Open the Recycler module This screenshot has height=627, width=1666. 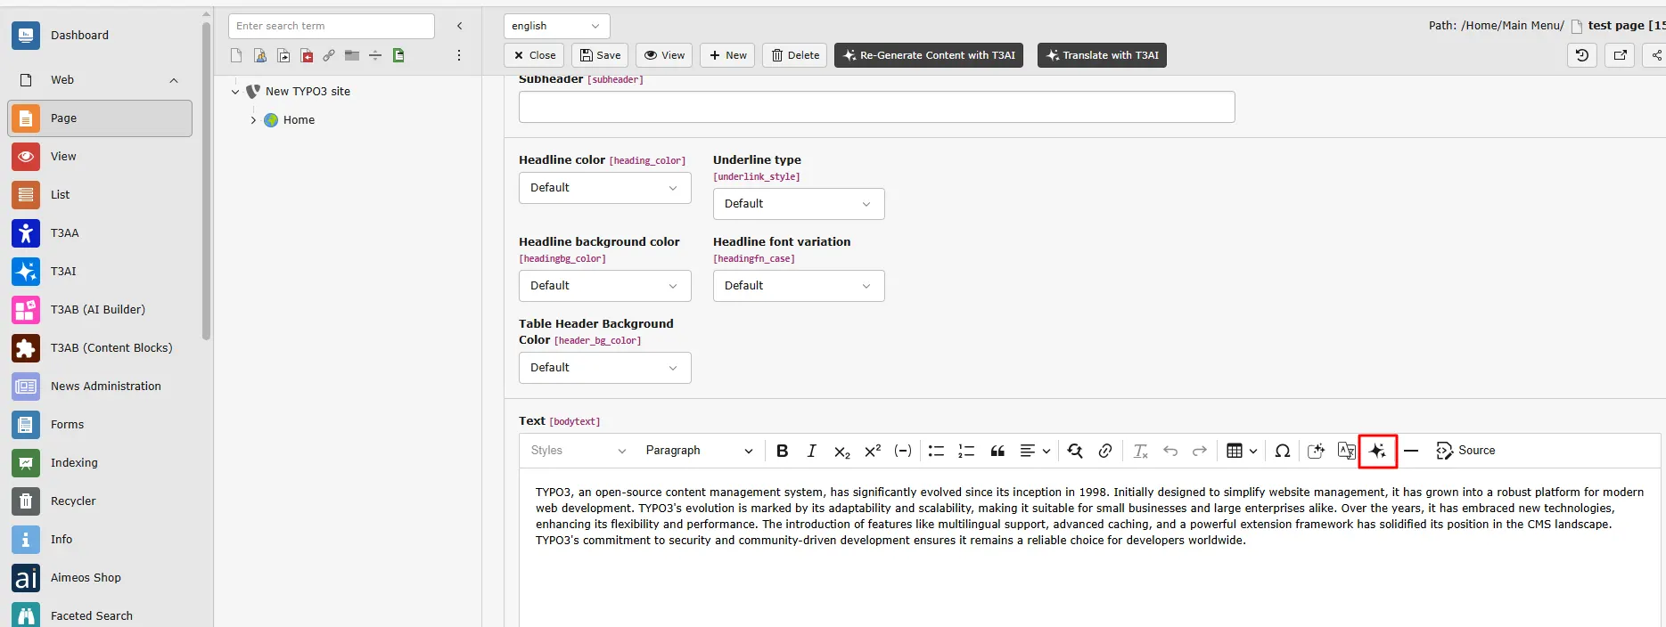(100, 501)
